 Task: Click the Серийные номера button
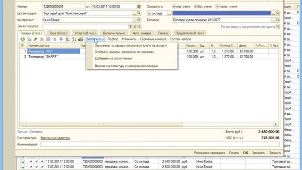pos(153,39)
